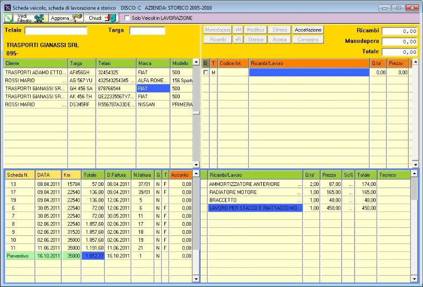
Task: Select the PRIMERA model cell
Action: pyautogui.click(x=182, y=104)
